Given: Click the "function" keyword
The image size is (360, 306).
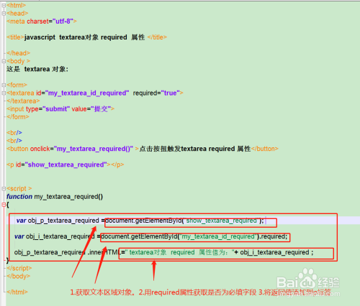Looking at the screenshot, I should click(x=19, y=197).
